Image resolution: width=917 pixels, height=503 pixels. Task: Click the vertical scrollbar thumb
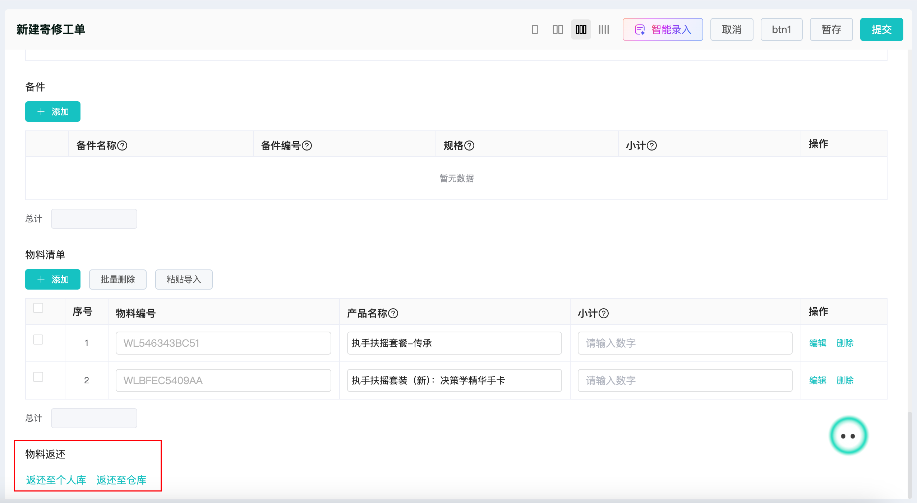(x=910, y=454)
